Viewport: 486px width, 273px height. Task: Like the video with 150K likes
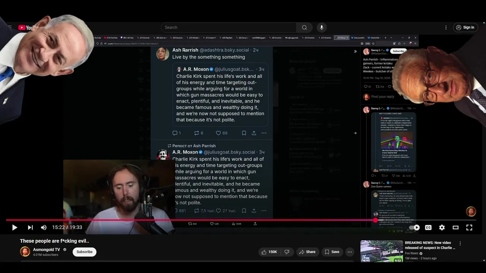click(269, 252)
